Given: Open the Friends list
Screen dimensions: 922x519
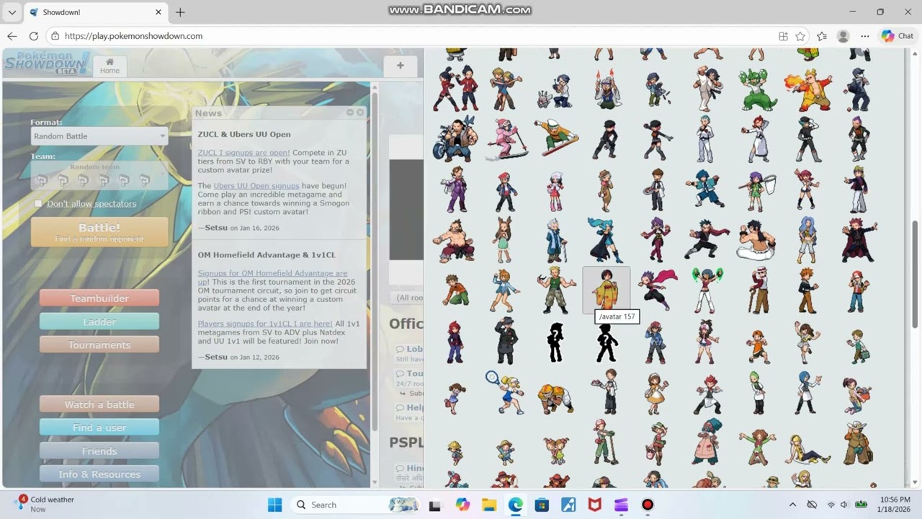Looking at the screenshot, I should coord(99,451).
